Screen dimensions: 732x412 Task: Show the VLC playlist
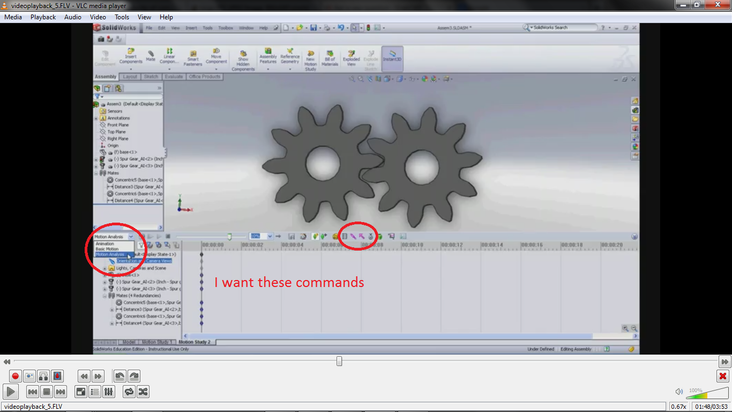pyautogui.click(x=95, y=392)
